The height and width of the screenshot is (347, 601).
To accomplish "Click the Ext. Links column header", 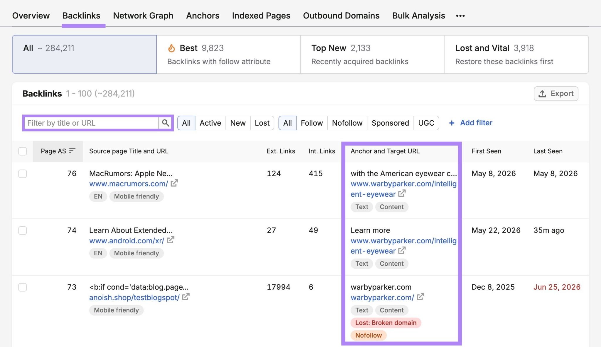I will (x=281, y=151).
